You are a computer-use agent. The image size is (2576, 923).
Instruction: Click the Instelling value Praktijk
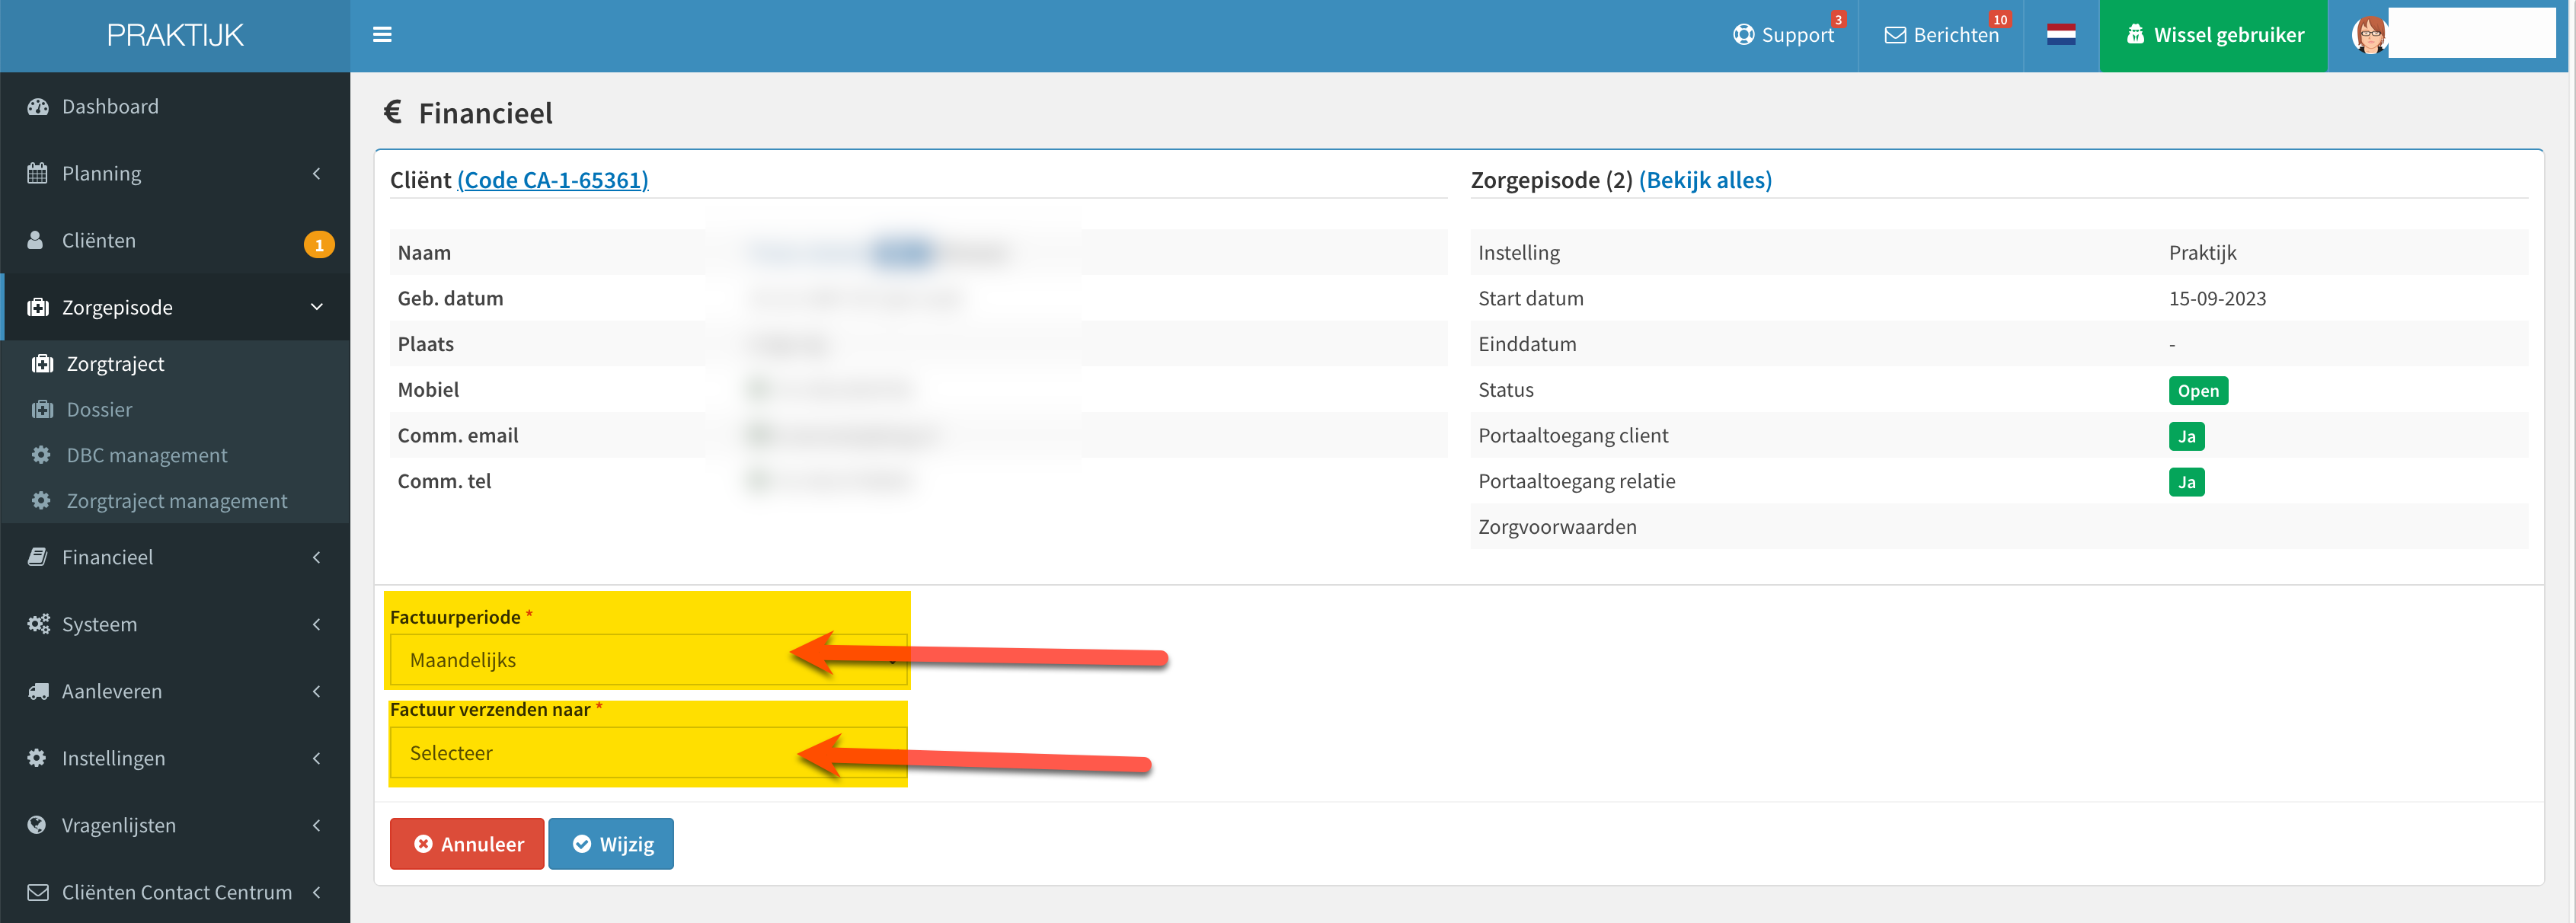(x=2202, y=253)
